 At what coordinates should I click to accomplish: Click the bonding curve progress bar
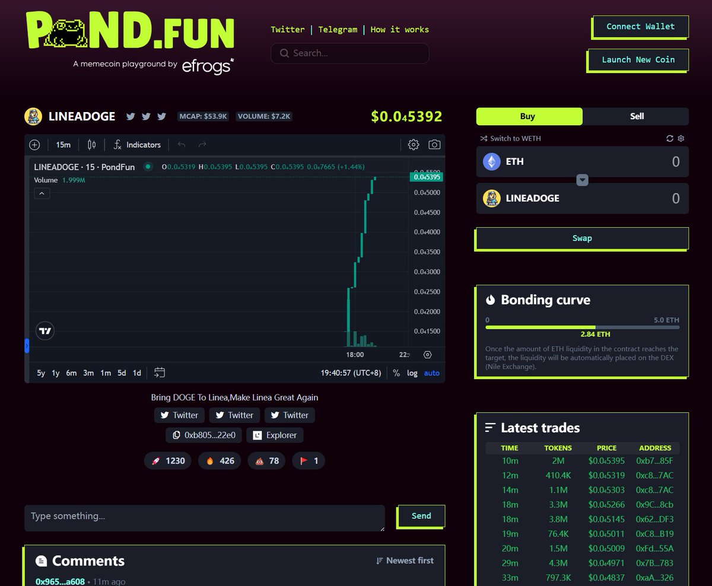[583, 327]
